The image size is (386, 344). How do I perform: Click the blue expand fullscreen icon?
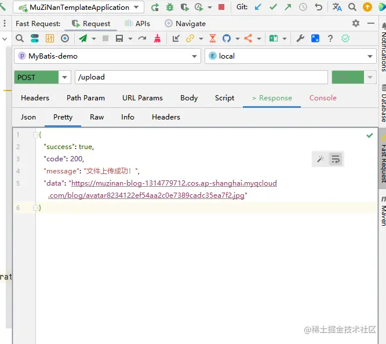315,38
